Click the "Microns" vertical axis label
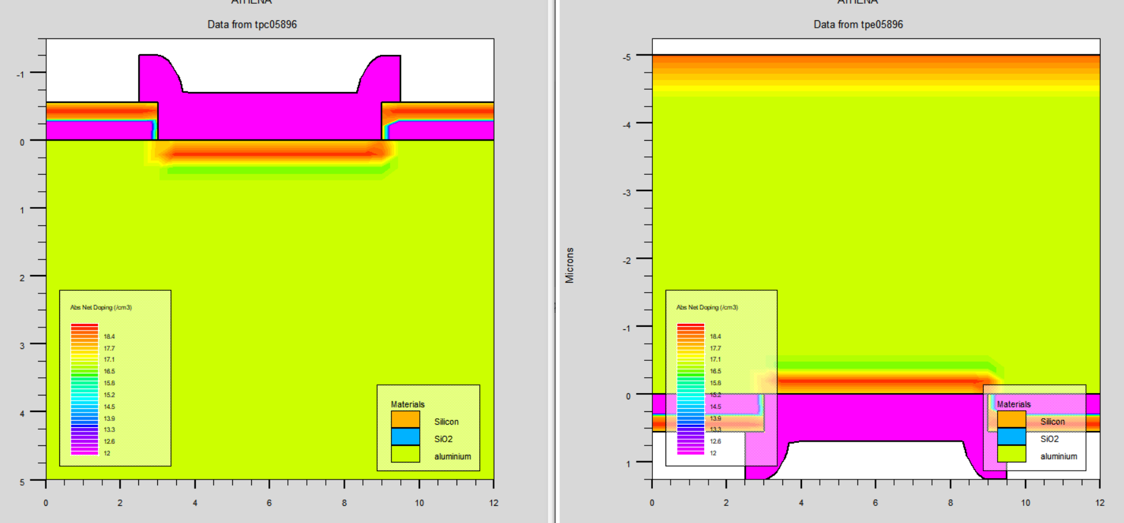Screen dimensions: 1124x523 570,265
